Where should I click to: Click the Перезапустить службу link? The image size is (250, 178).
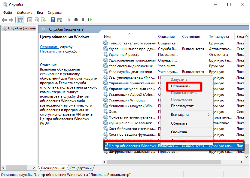(x=52, y=51)
